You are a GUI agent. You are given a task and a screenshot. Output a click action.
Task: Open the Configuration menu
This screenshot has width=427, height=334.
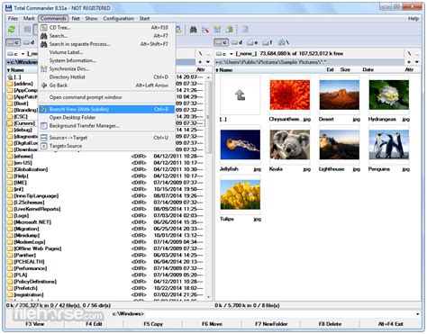click(x=118, y=19)
